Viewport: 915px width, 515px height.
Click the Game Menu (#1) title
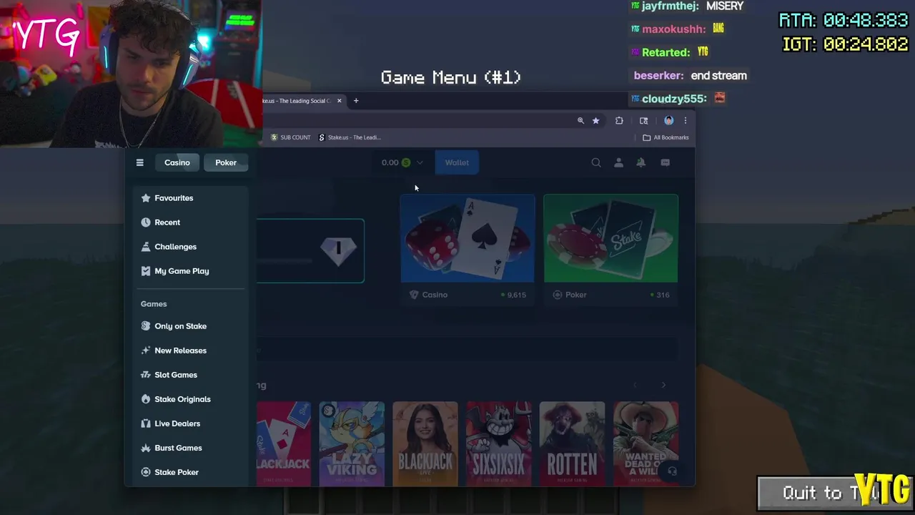point(451,77)
